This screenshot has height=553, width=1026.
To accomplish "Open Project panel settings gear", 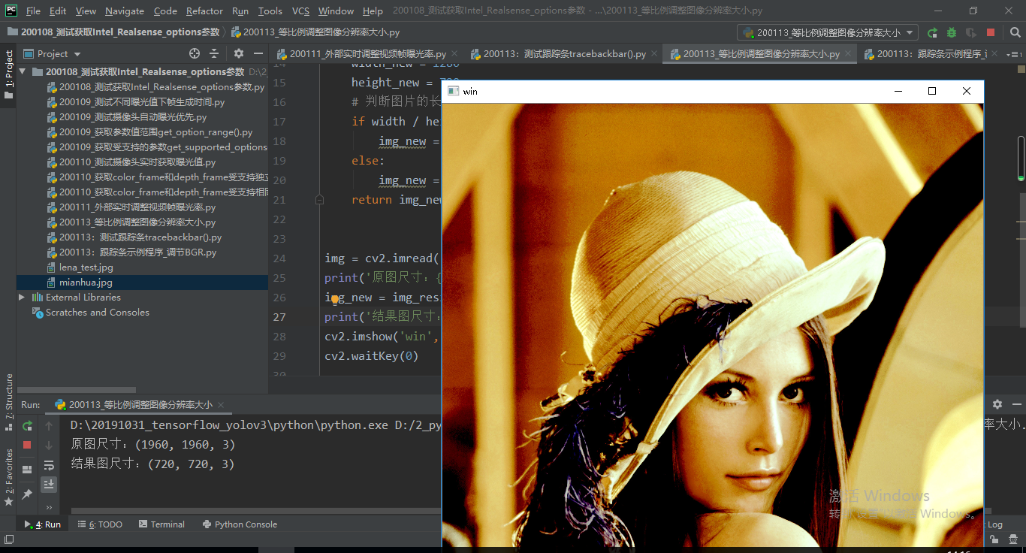I will click(x=239, y=53).
